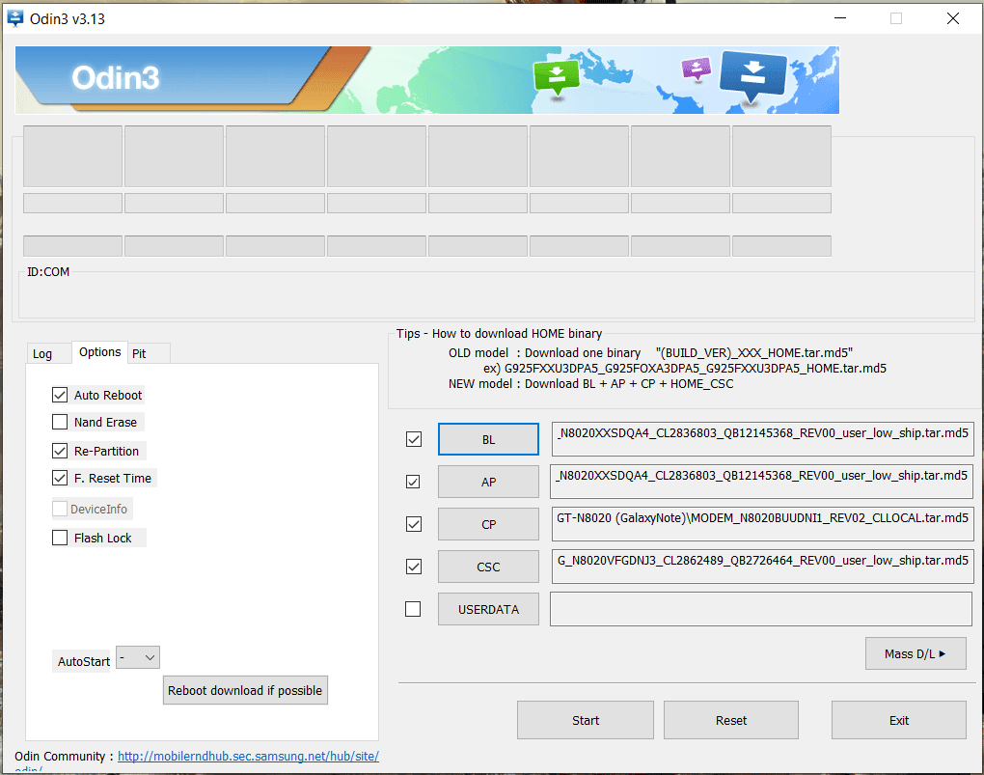This screenshot has height=775, width=984.
Task: Click the BL button to choose file
Action: tap(488, 439)
